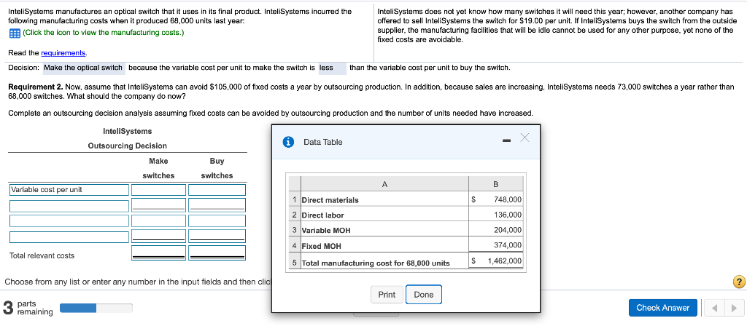Click the 748,000 value cell
747x326 pixels.
click(x=496, y=199)
